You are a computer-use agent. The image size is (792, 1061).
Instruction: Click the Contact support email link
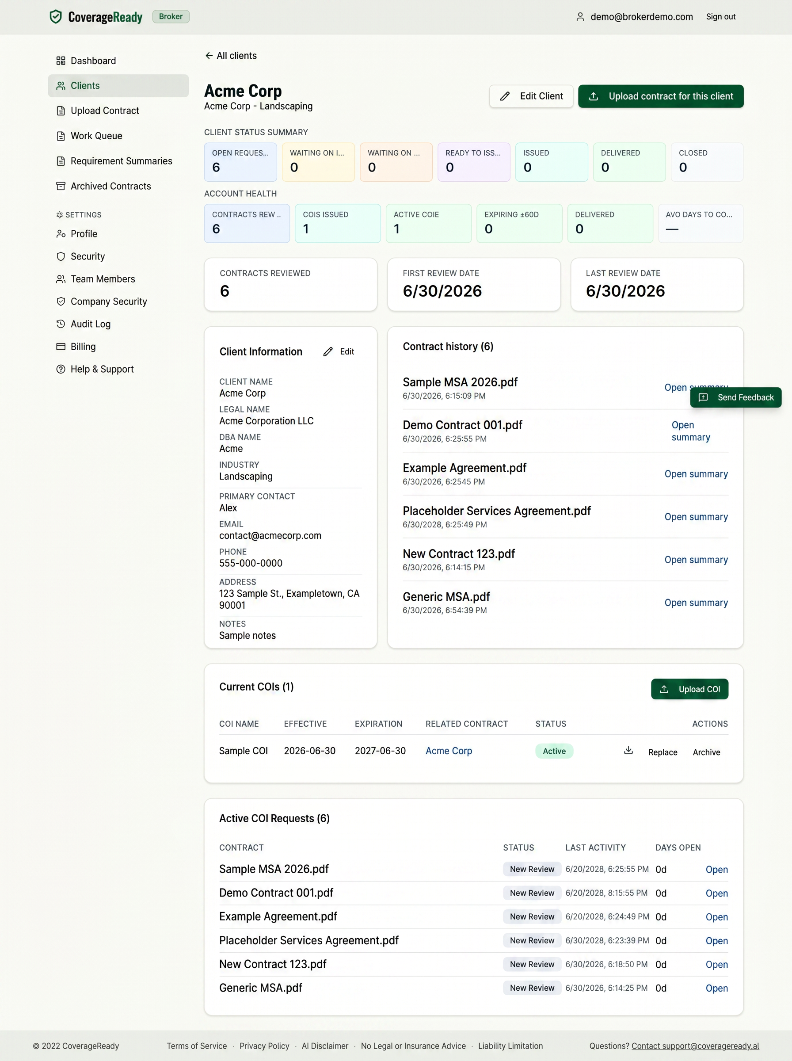tap(695, 1046)
